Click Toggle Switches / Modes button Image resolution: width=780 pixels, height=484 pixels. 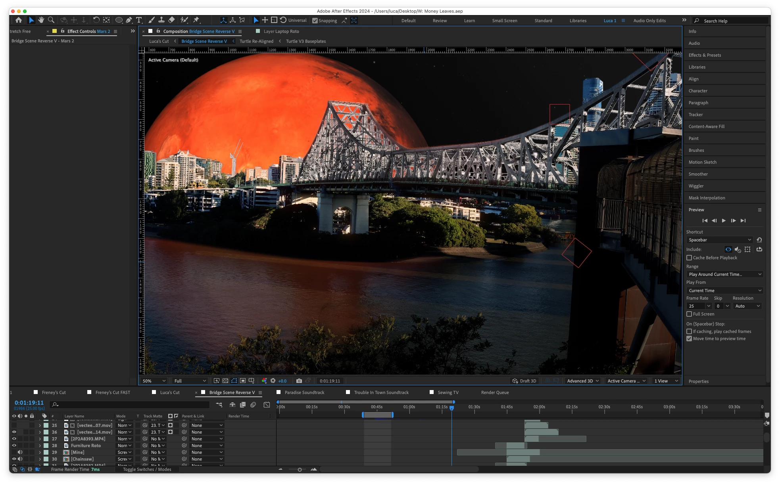pyautogui.click(x=147, y=469)
